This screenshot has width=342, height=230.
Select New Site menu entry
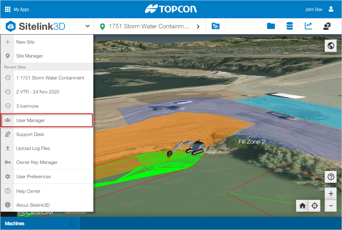(47, 42)
